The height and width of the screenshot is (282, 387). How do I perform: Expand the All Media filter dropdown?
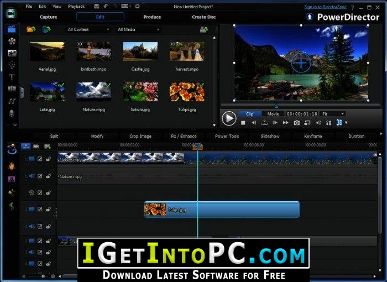tap(138, 30)
